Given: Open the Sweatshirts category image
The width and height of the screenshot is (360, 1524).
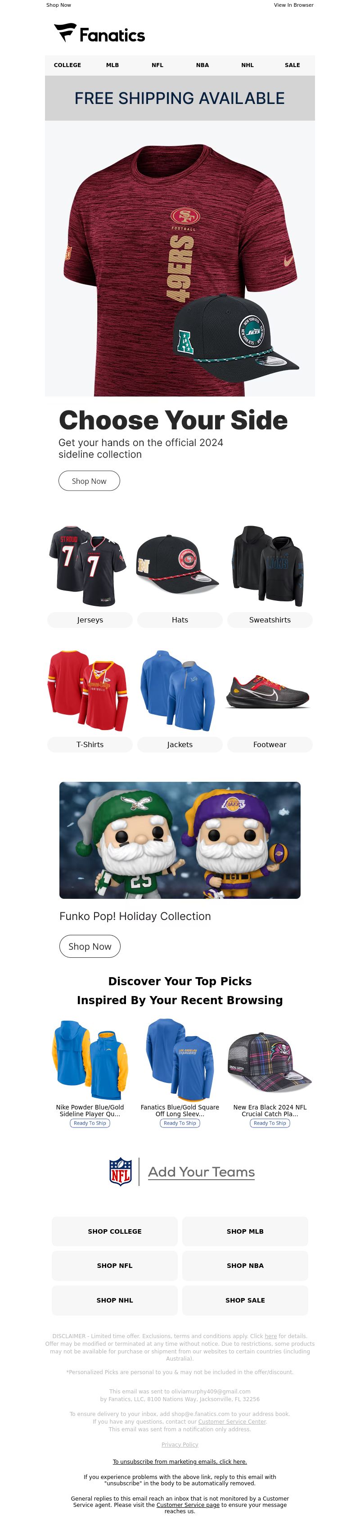Looking at the screenshot, I should coord(270,566).
